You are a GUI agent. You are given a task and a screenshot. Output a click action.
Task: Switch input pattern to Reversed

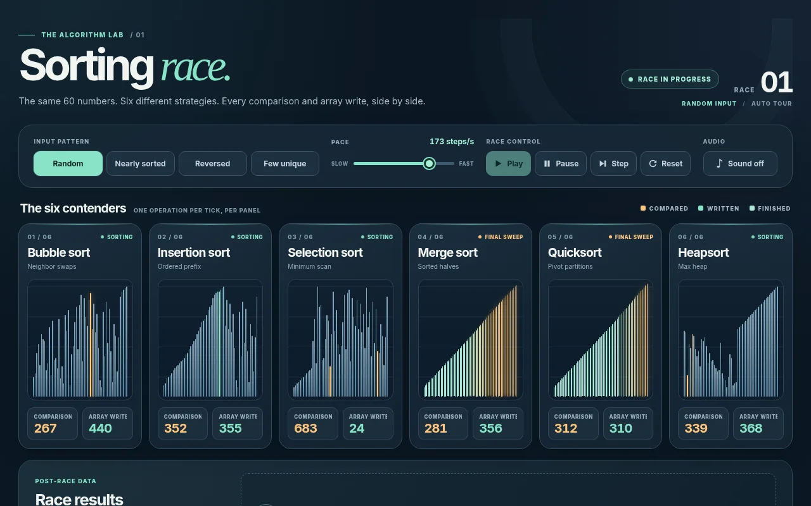(x=212, y=163)
